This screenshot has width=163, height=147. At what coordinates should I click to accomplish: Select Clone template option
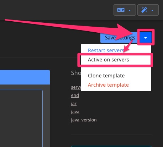pyautogui.click(x=106, y=76)
